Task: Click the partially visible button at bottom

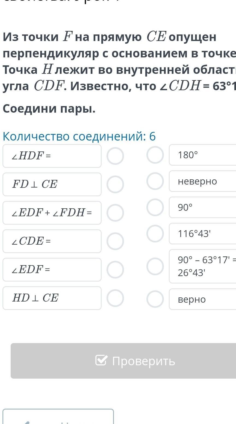Action: point(58,417)
